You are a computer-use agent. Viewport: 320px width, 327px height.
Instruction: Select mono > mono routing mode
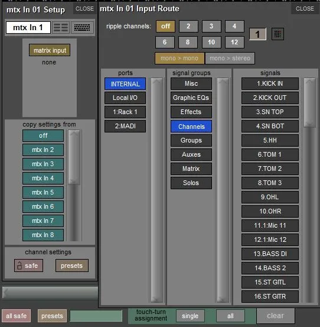(x=179, y=58)
